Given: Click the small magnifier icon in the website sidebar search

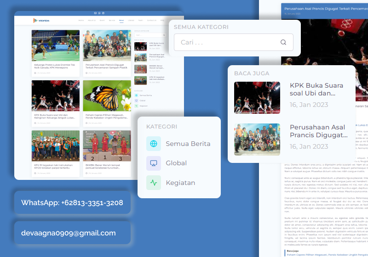Looking at the screenshot, I should coord(164,35).
